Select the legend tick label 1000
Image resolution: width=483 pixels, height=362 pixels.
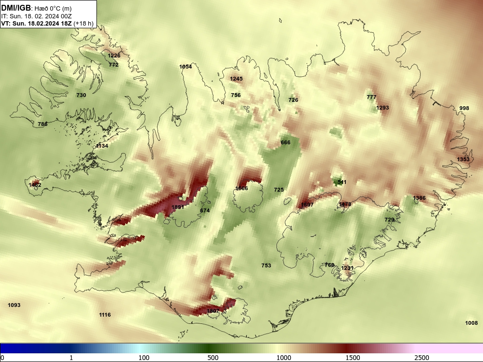(284, 358)
